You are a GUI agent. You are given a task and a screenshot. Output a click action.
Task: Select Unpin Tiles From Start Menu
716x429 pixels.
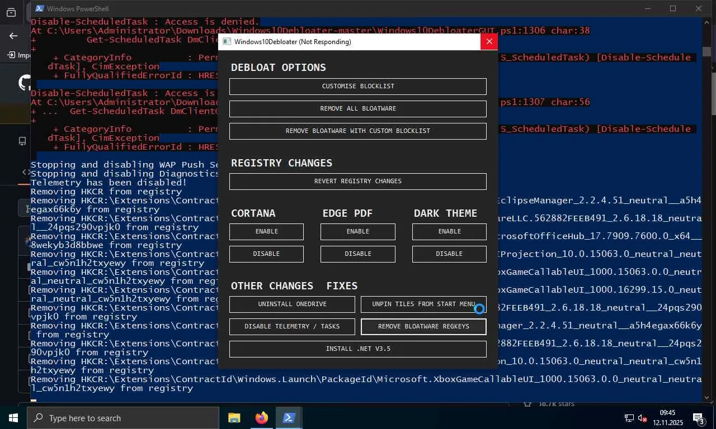423,304
